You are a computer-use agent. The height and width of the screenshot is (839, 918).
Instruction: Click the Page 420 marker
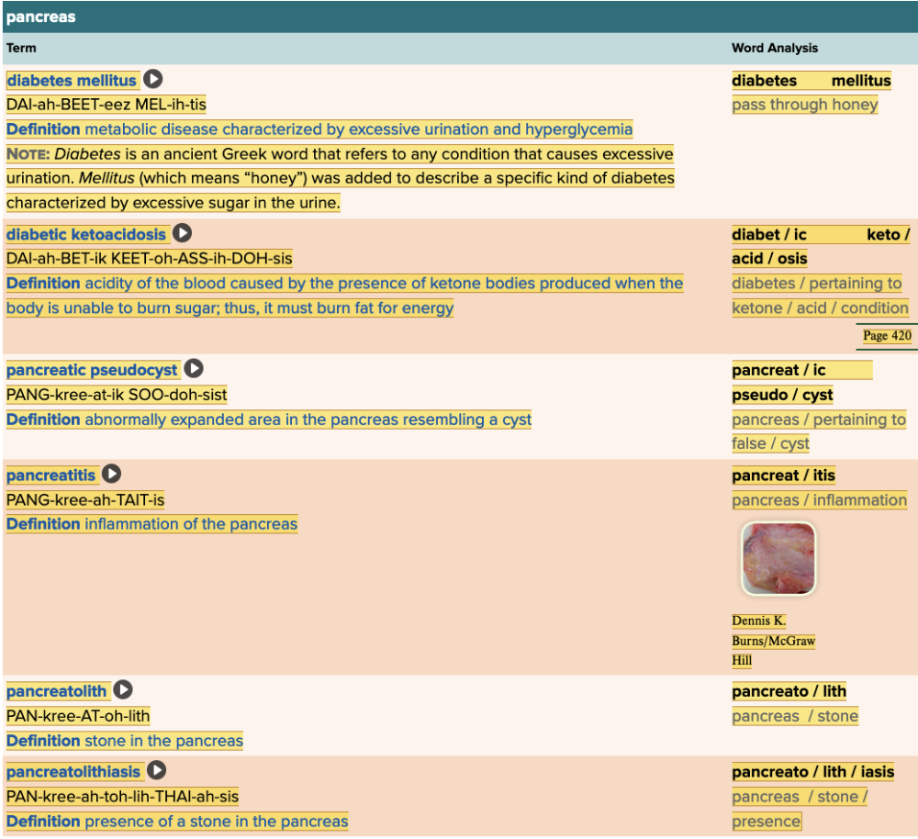(x=887, y=336)
